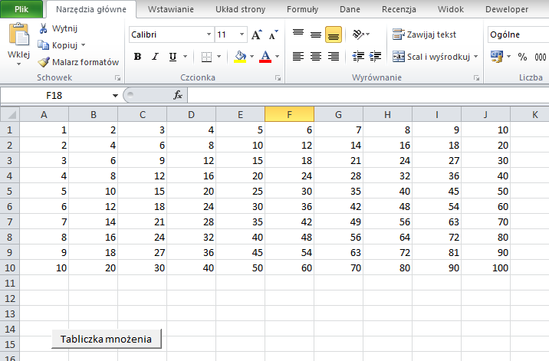Switch to the Formuły tab
The width and height of the screenshot is (549, 361).
(x=302, y=10)
